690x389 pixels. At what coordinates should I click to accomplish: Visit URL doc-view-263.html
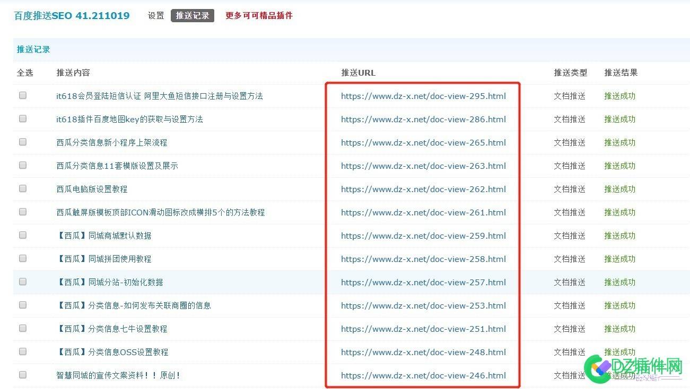423,166
